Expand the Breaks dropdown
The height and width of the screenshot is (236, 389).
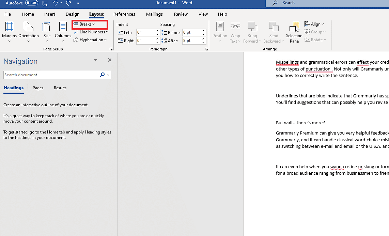87,24
